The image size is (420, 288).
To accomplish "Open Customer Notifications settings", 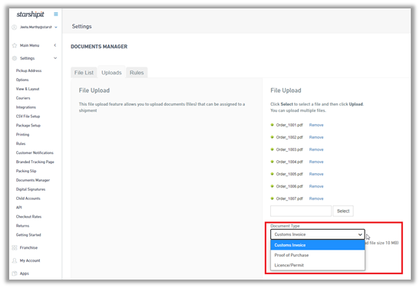I will pyautogui.click(x=35, y=153).
